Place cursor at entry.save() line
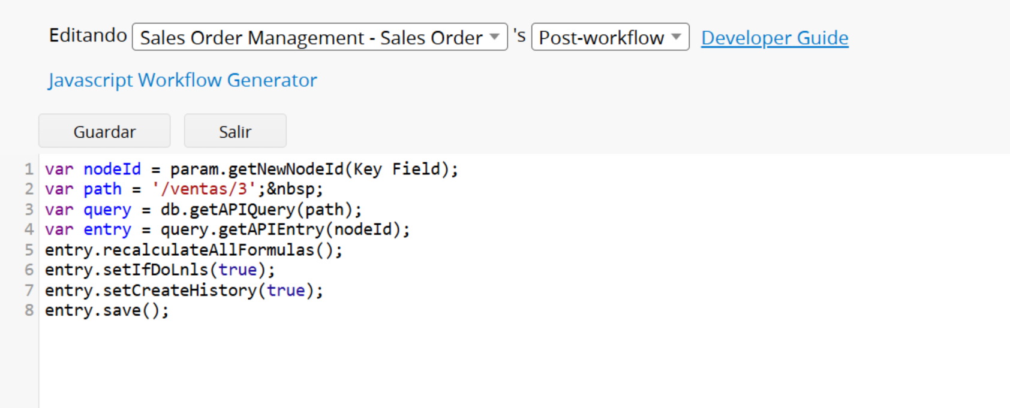 pyautogui.click(x=107, y=310)
